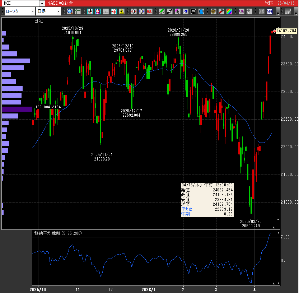Expand toolbar overflow arrow after MA
The height and width of the screenshot is (293, 299).
click(x=278, y=11)
